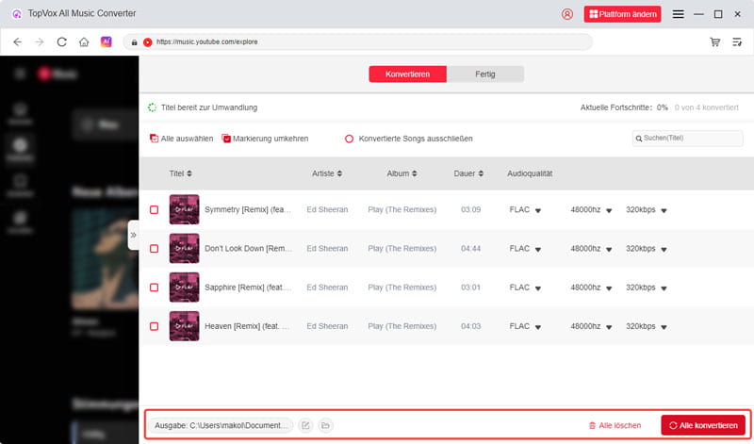Click duration 04:44

tap(470, 249)
